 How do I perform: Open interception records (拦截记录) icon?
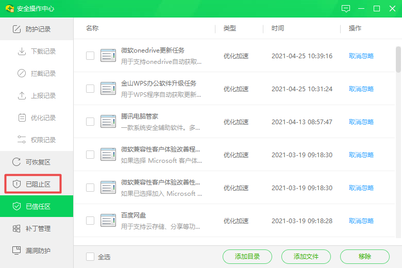22,74
